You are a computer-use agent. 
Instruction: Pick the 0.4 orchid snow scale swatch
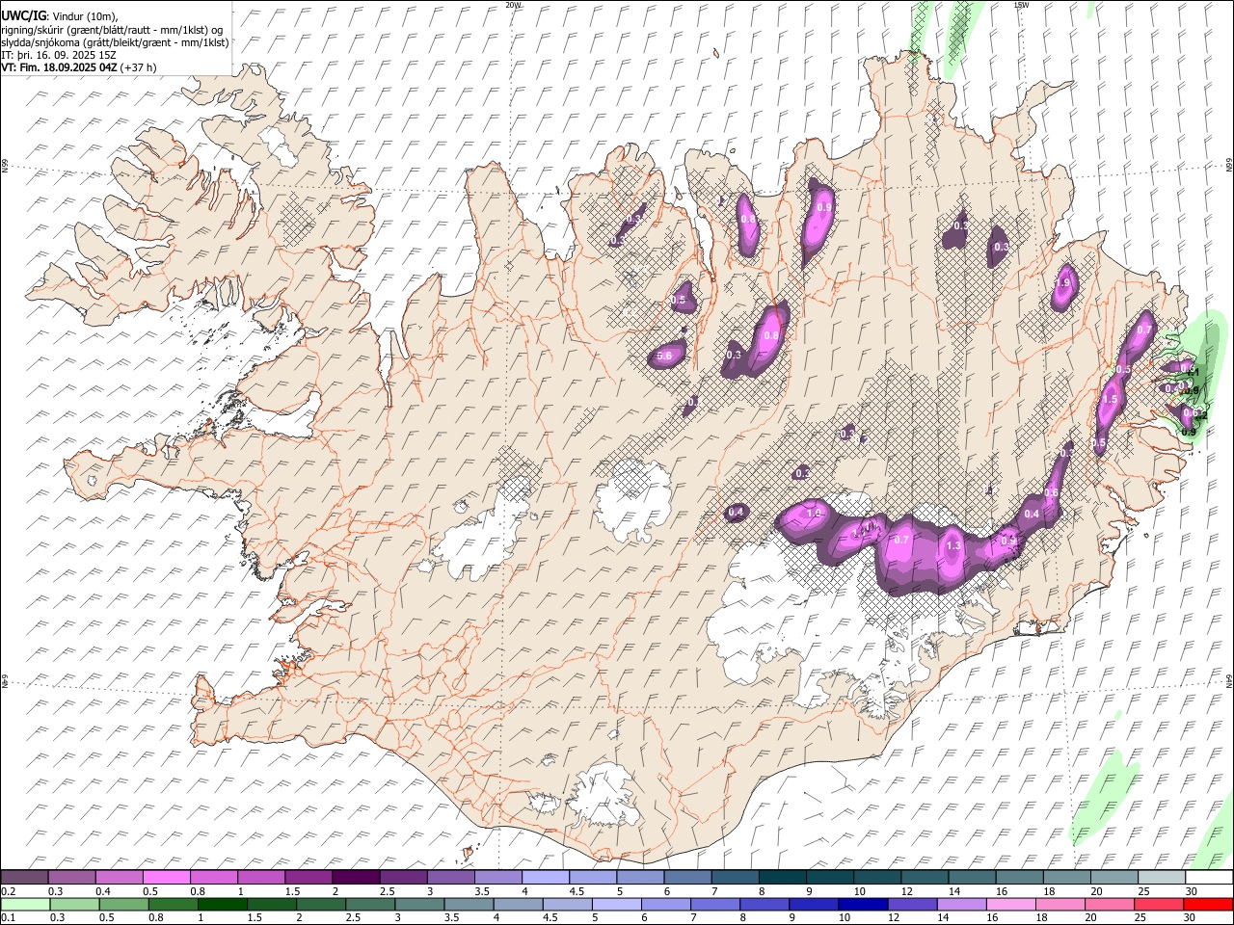coord(120,878)
